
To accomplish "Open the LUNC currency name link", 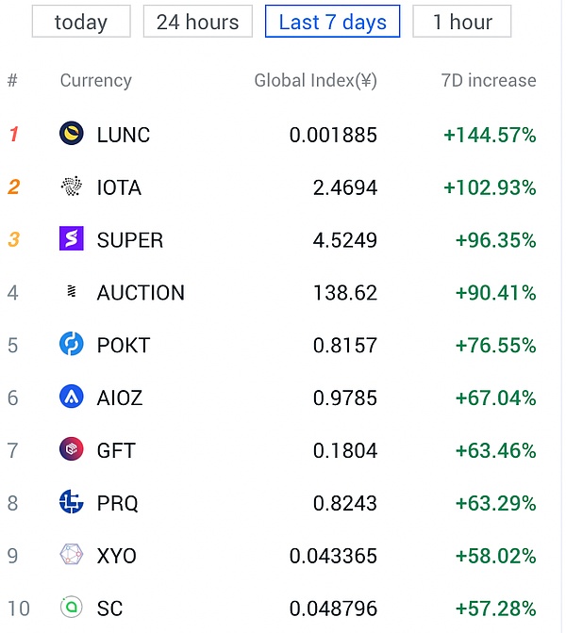I will pos(123,135).
